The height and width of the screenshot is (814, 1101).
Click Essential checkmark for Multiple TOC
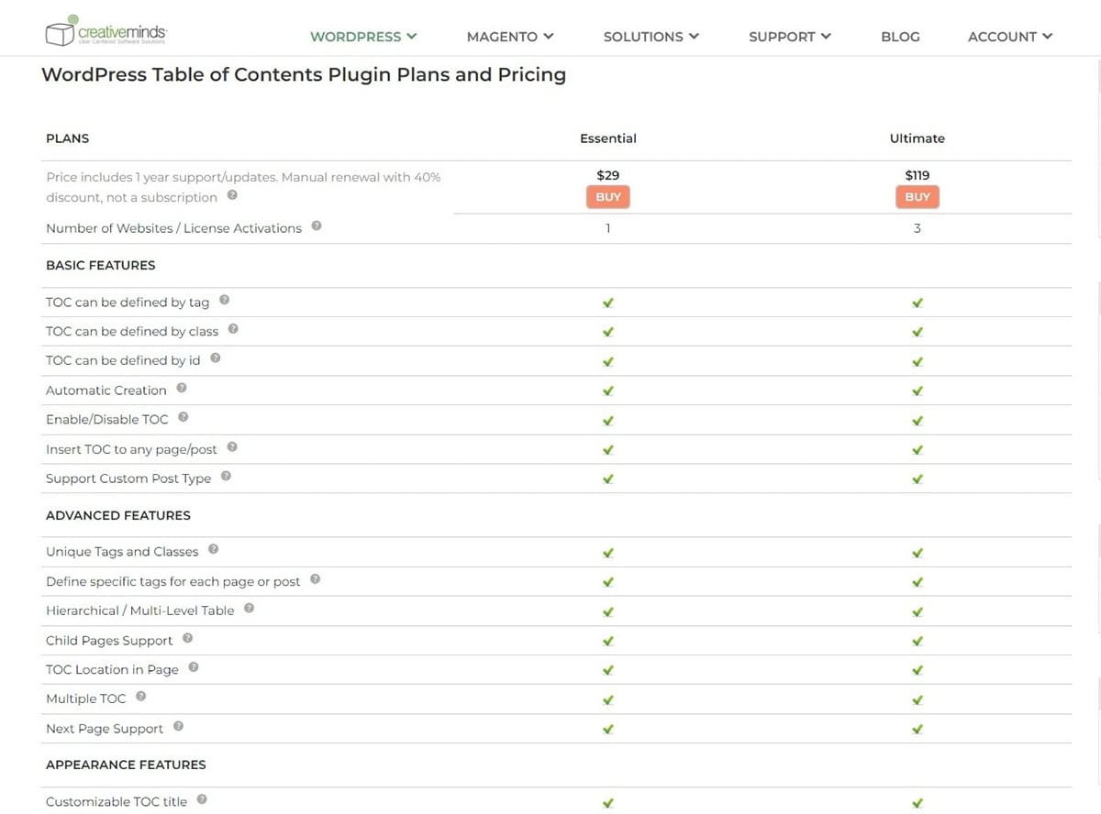608,699
